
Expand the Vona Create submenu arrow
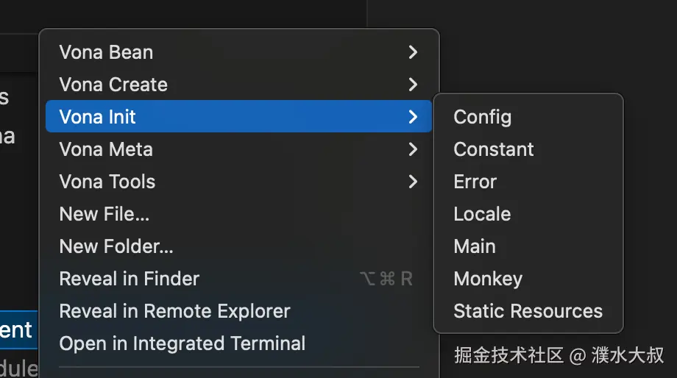pos(413,85)
